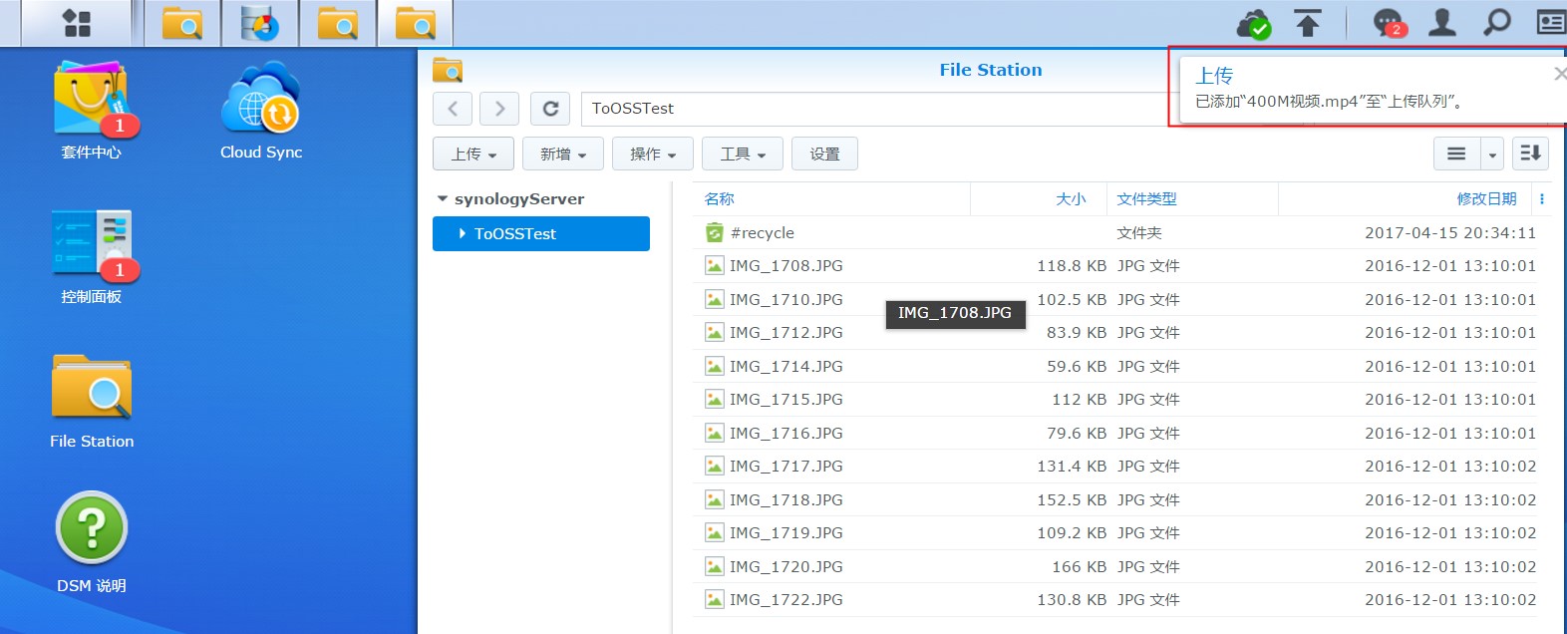This screenshot has height=634, width=1567.
Task: Switch to Storage Manager taskbar icon
Action: 260,23
